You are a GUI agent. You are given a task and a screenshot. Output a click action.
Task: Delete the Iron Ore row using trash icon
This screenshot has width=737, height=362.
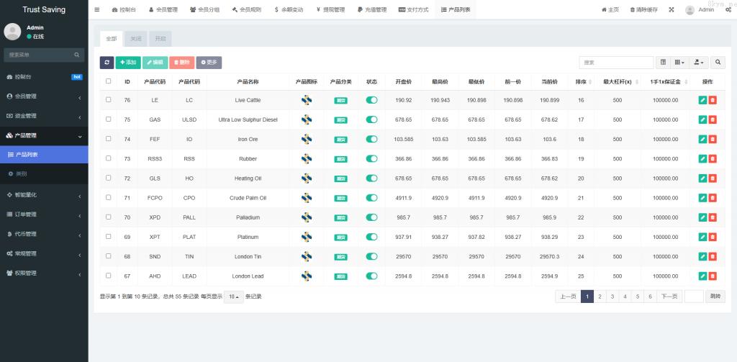pos(713,139)
